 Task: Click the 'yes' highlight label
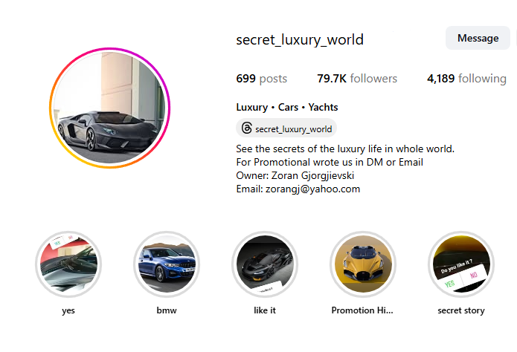[68, 310]
